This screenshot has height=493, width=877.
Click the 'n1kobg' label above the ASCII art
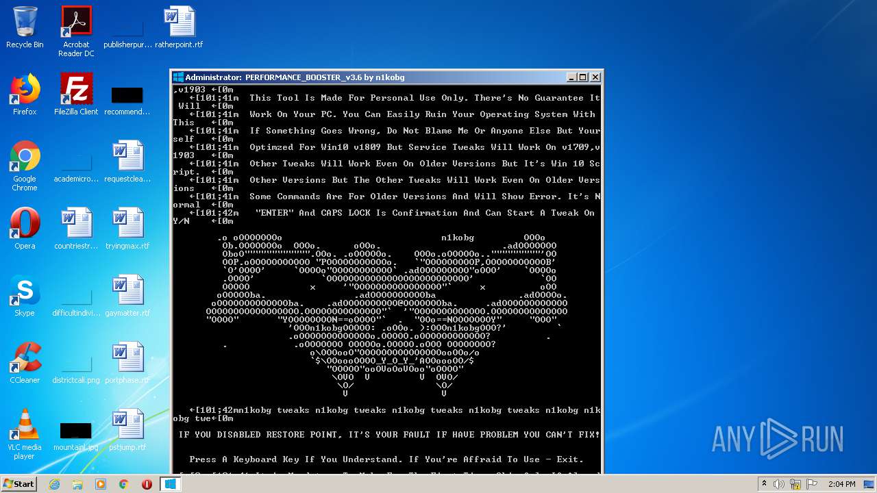(x=458, y=238)
